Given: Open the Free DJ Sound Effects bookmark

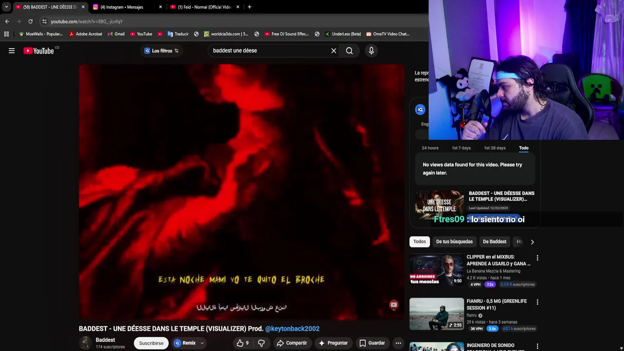Looking at the screenshot, I should click(x=286, y=34).
